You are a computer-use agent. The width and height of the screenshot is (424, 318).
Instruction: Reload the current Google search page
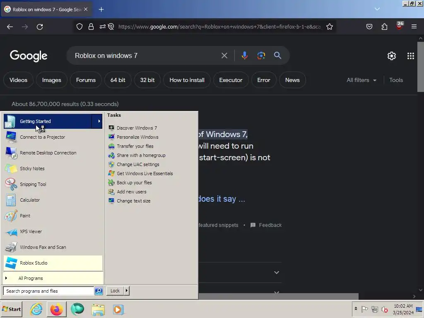pyautogui.click(x=40, y=27)
